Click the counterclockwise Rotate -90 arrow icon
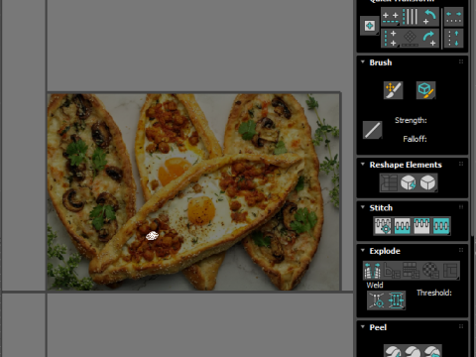 coord(429,17)
